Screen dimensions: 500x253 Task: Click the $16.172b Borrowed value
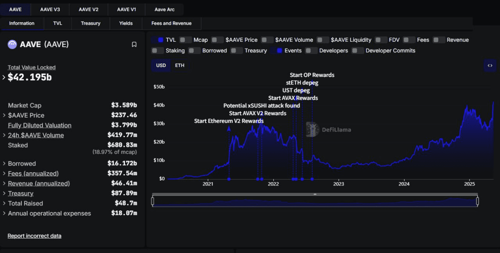[x=122, y=164]
